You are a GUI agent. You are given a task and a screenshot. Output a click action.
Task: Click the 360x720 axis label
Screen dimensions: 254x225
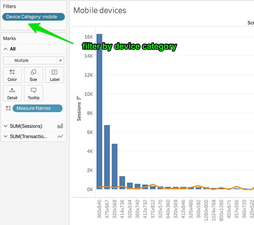pos(244,209)
